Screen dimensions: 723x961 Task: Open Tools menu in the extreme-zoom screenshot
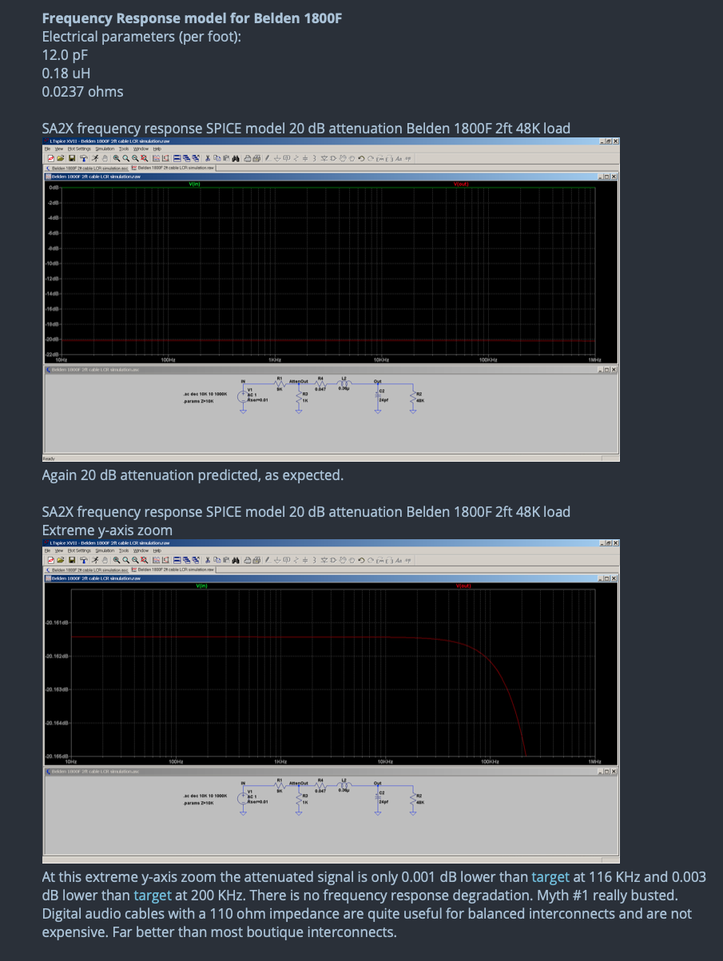[124, 551]
